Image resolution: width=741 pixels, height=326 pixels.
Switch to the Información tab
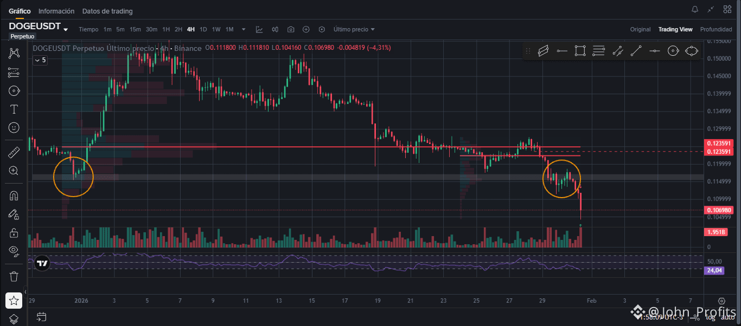pyautogui.click(x=56, y=11)
